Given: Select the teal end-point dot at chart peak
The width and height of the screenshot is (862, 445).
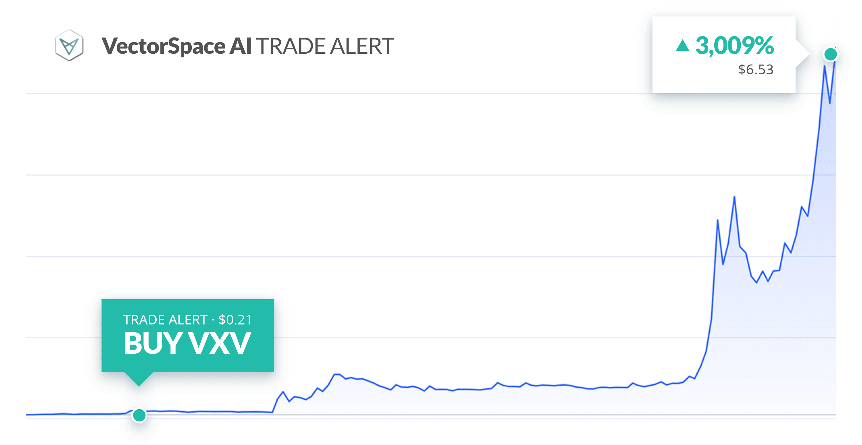Looking at the screenshot, I should [830, 54].
